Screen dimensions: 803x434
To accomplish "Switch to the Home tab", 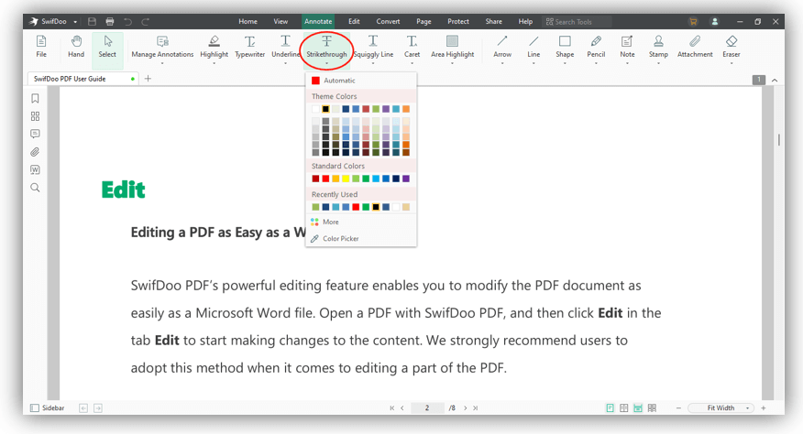I will 247,21.
